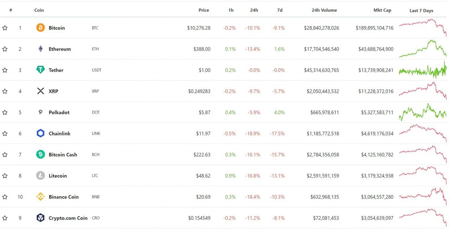View the Polkadot 7-day sparkline chart
Screen dimensions: 450x229
pos(423,112)
